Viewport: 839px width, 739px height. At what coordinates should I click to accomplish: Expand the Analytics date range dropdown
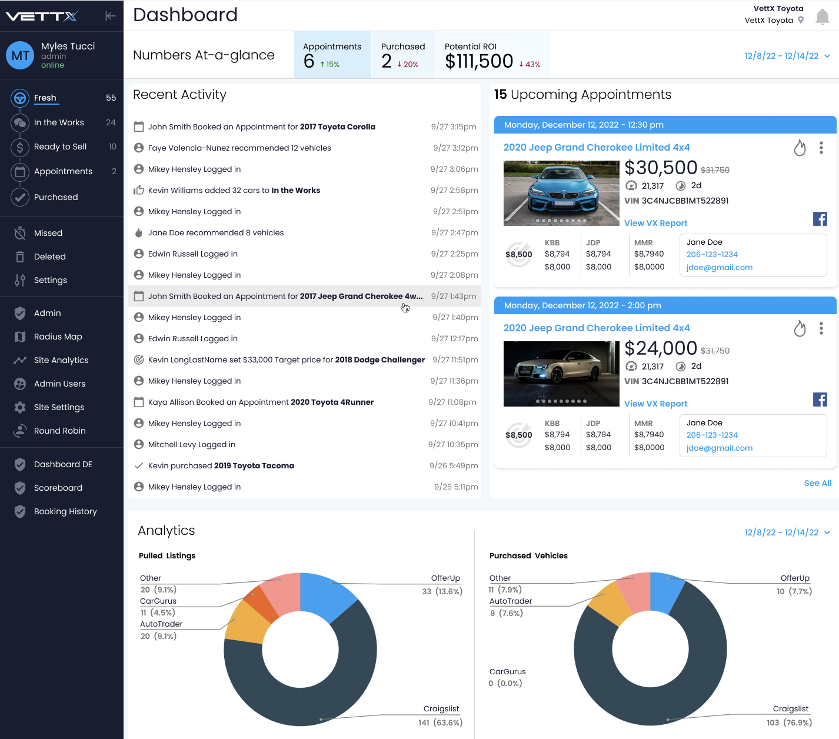(x=787, y=532)
